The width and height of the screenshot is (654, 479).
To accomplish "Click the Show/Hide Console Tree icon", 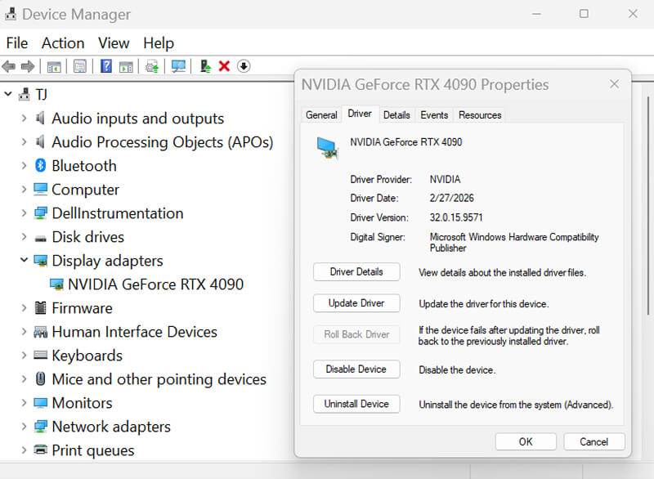I will click(x=54, y=65).
